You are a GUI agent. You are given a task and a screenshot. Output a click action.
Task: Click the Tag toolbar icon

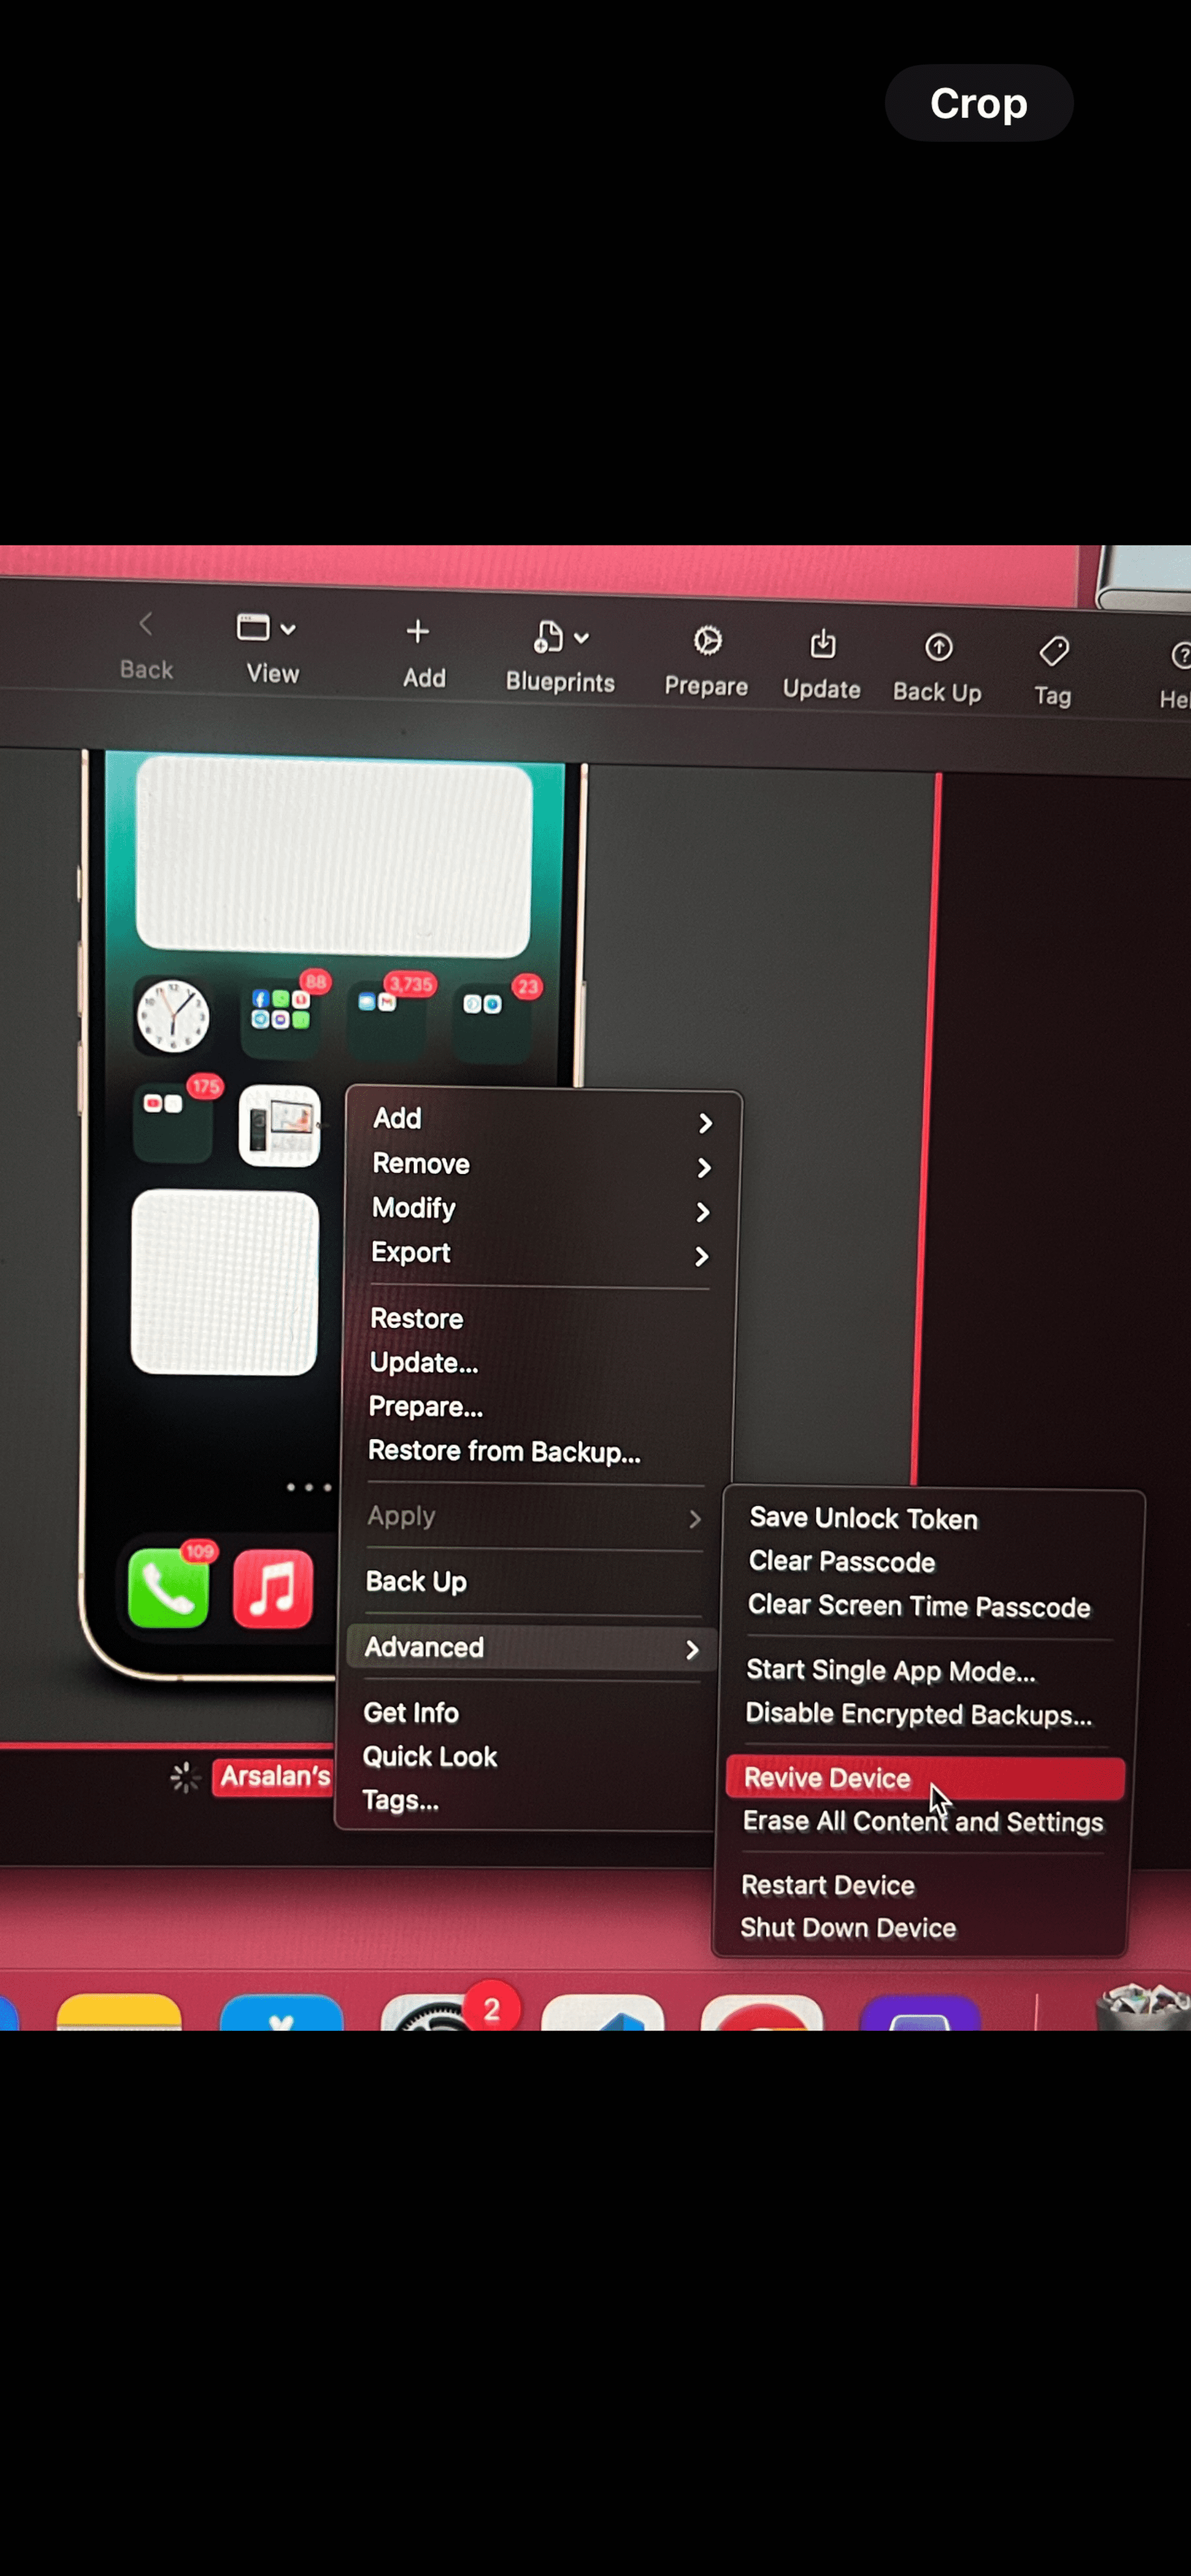1053,652
